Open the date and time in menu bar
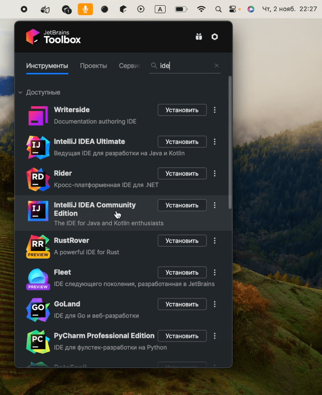This screenshot has width=322, height=395. pos(289,9)
